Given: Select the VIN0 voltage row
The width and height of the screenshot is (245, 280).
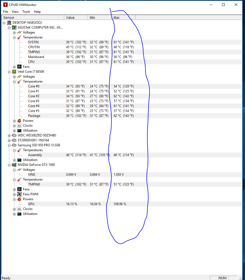Looking at the screenshot, I should pyautogui.click(x=134, y=175).
